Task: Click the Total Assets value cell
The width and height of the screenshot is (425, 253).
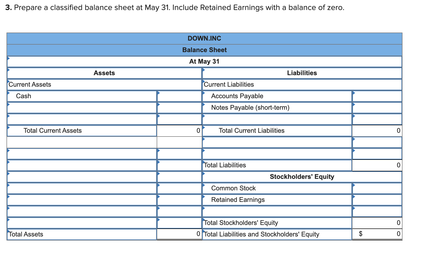Action: [179, 234]
